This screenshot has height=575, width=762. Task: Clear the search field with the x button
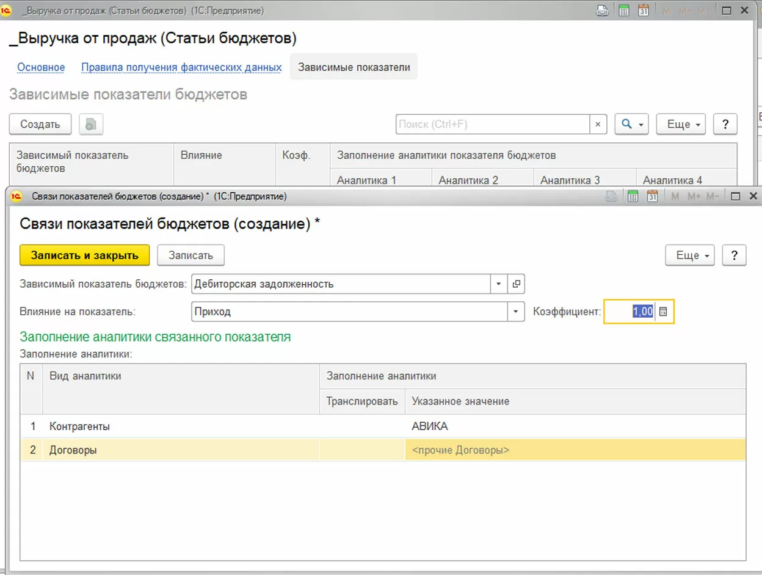598,124
